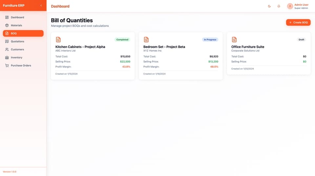
Task: Select the BOQ menu item
Action: click(23, 33)
